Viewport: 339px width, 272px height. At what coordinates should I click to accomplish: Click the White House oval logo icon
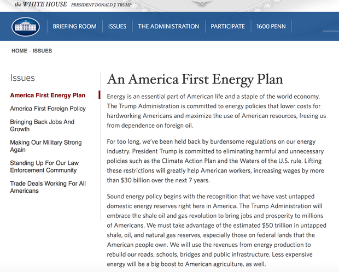26,27
